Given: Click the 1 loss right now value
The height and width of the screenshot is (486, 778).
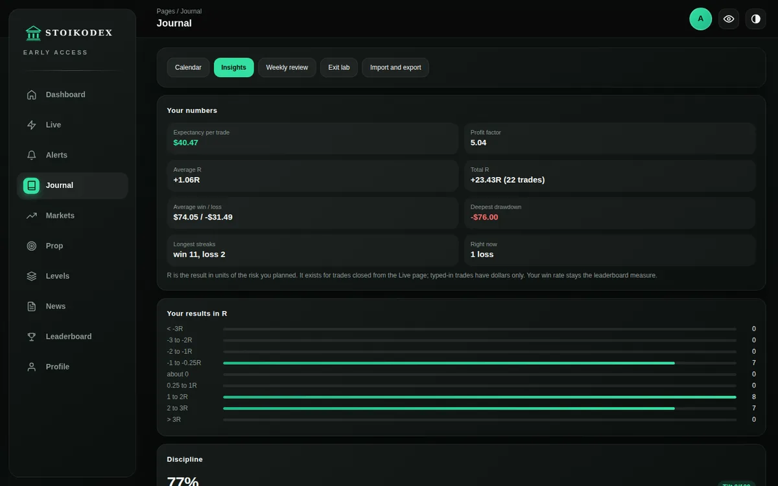Looking at the screenshot, I should pos(482,254).
